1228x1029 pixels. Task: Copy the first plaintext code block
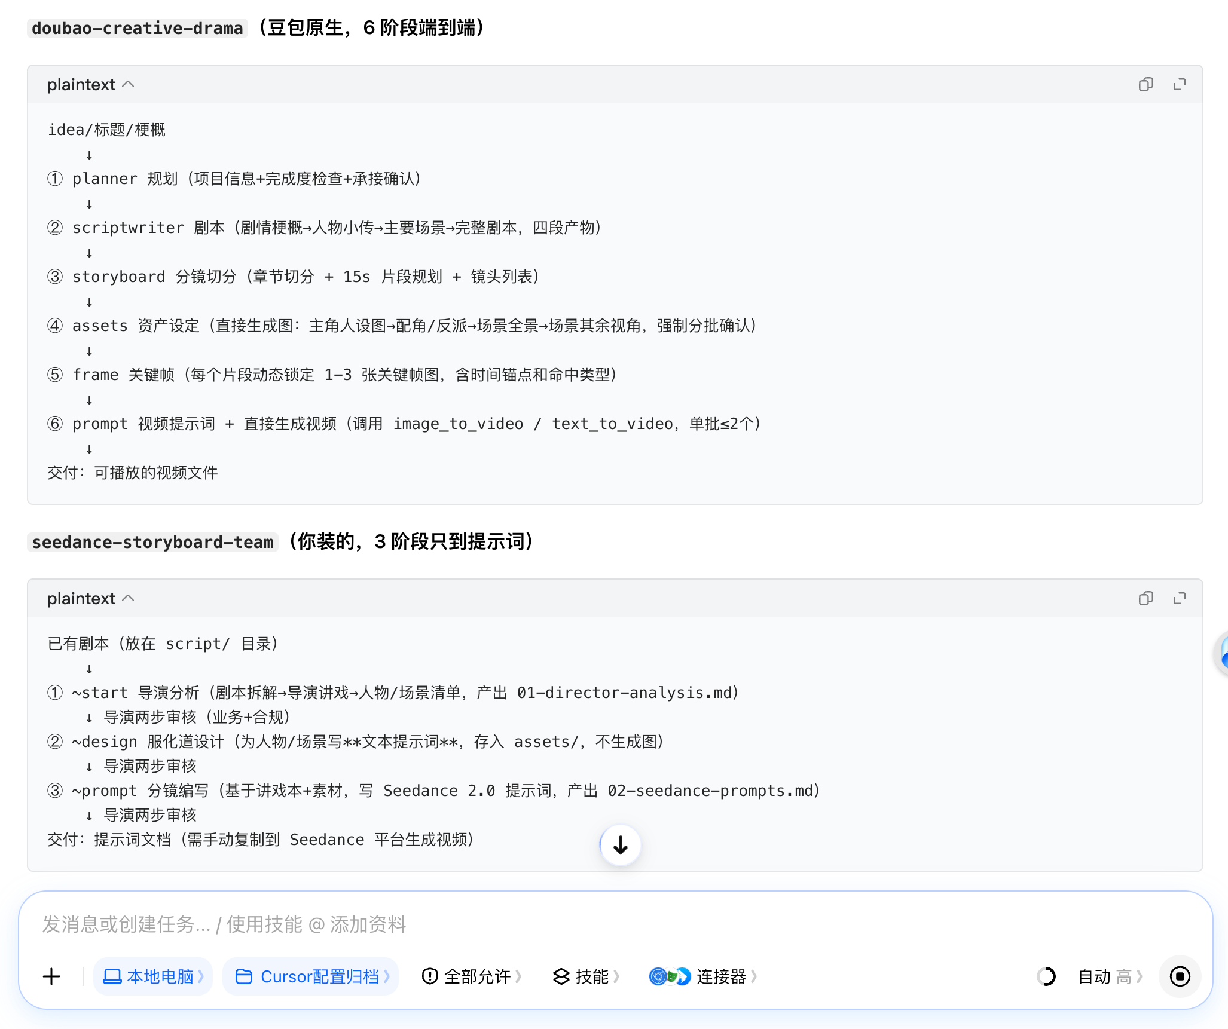(1145, 84)
